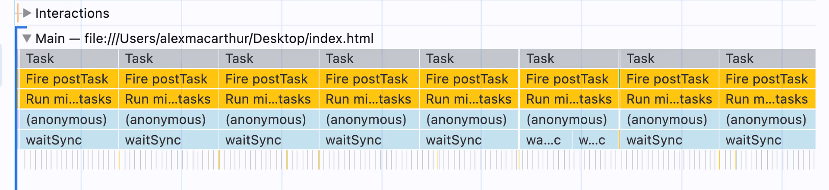Select the first Run microtasks block

69,99
